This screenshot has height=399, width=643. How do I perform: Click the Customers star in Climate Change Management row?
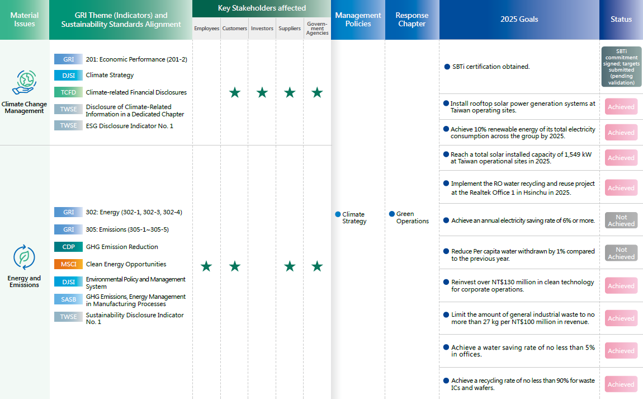click(x=235, y=92)
